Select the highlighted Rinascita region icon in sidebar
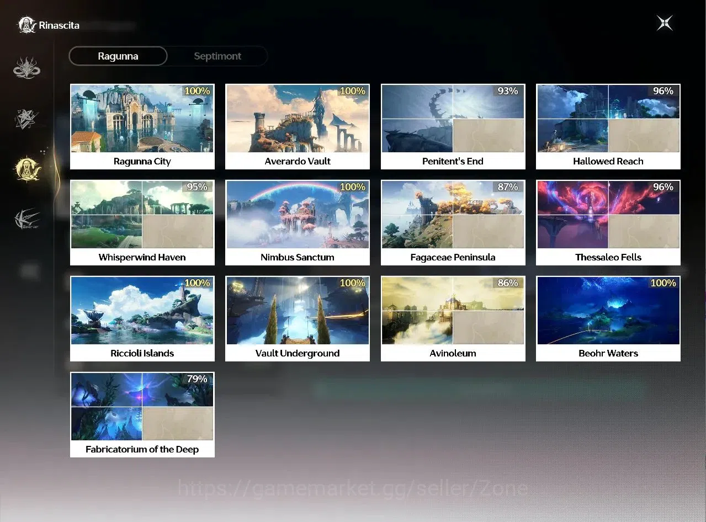 (x=27, y=169)
